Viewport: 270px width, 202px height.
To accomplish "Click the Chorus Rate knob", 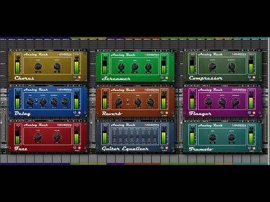I will tap(38, 66).
